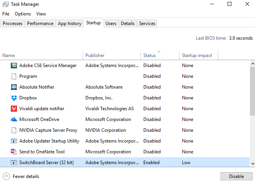Click the Task Manager title bar icon

[6, 4]
